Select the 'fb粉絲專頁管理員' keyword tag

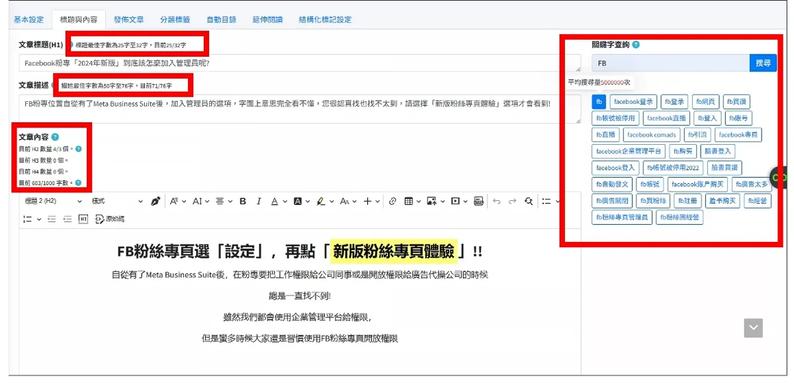pos(622,217)
